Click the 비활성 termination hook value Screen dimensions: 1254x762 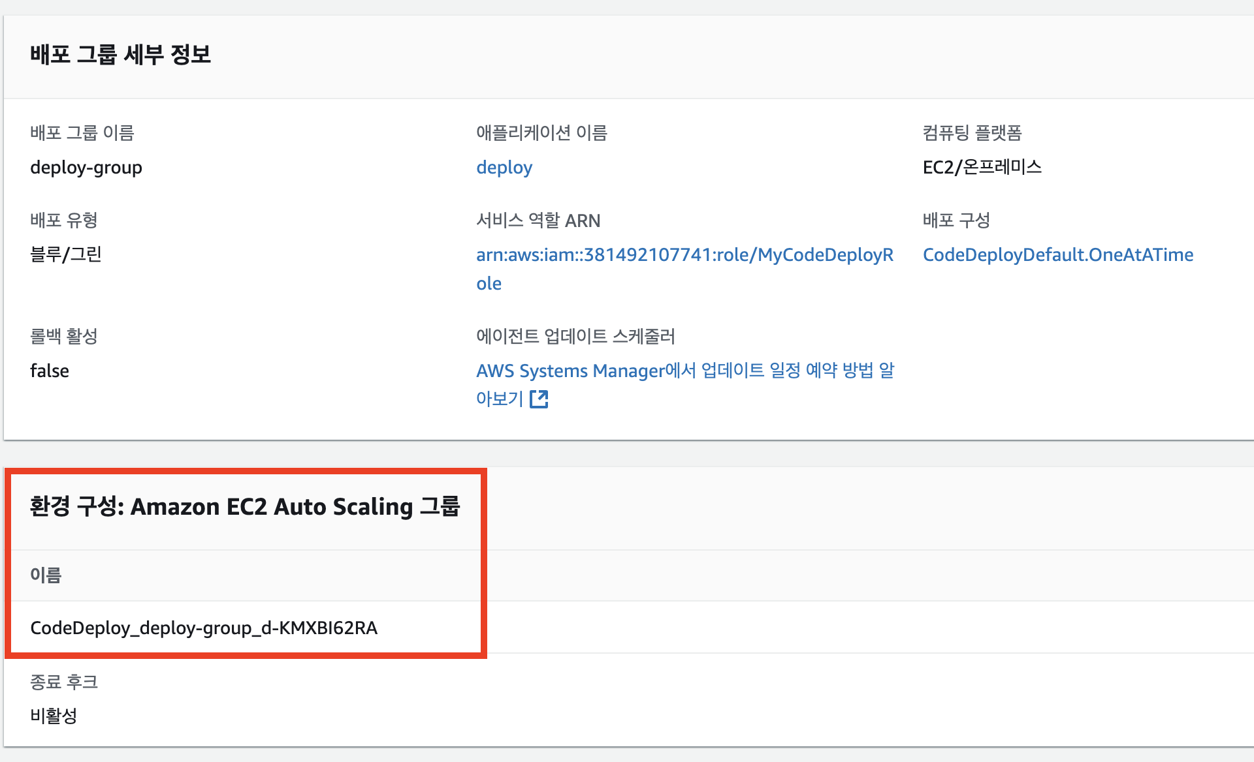[54, 716]
